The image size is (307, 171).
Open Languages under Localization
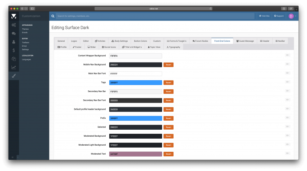click(x=26, y=59)
